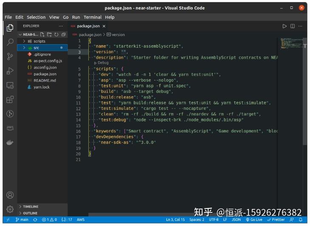Open .gitignore in the file tree
Viewport: 310px width, 226px height.
tap(42, 54)
